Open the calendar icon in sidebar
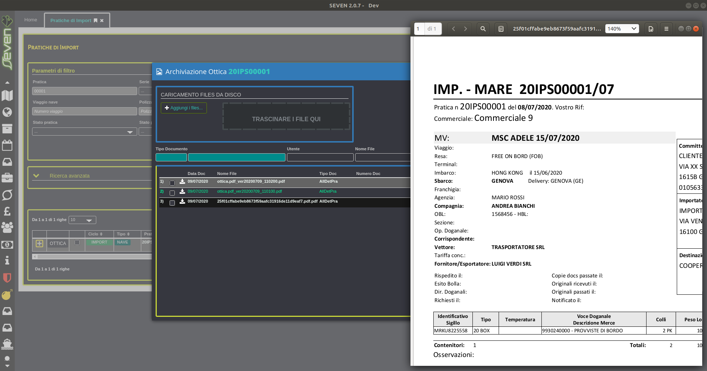707x371 pixels. (7, 145)
